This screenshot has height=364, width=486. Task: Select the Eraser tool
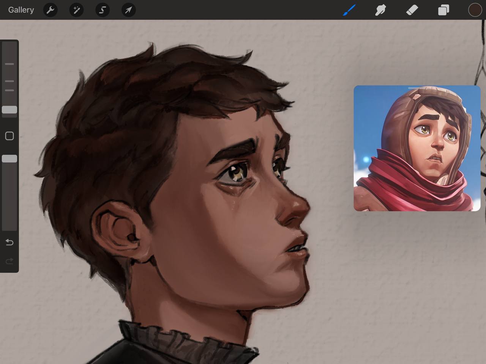point(412,10)
